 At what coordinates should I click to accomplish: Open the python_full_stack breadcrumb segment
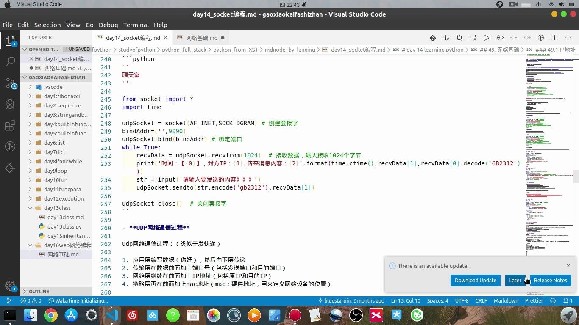point(184,50)
